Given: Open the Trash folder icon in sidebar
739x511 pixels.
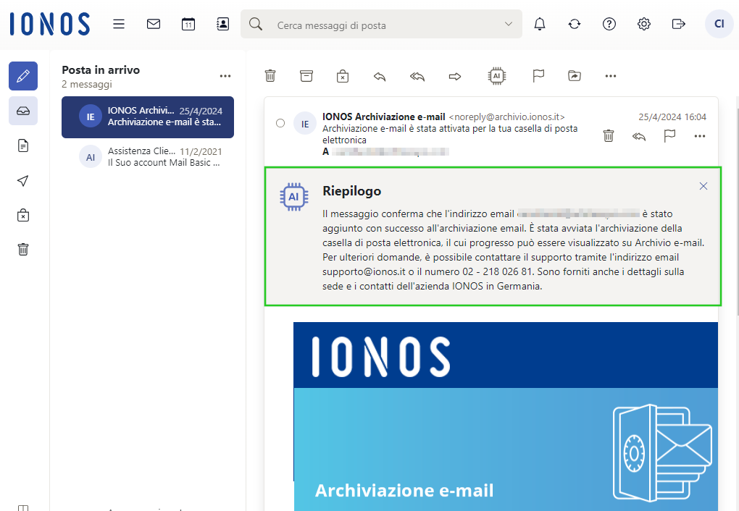Looking at the screenshot, I should (x=23, y=249).
